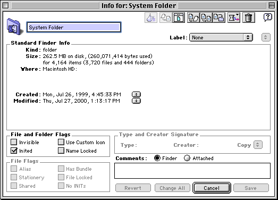The image size is (278, 200).
Task: Click the duplicate file toolbar icon
Action: pos(206,18)
